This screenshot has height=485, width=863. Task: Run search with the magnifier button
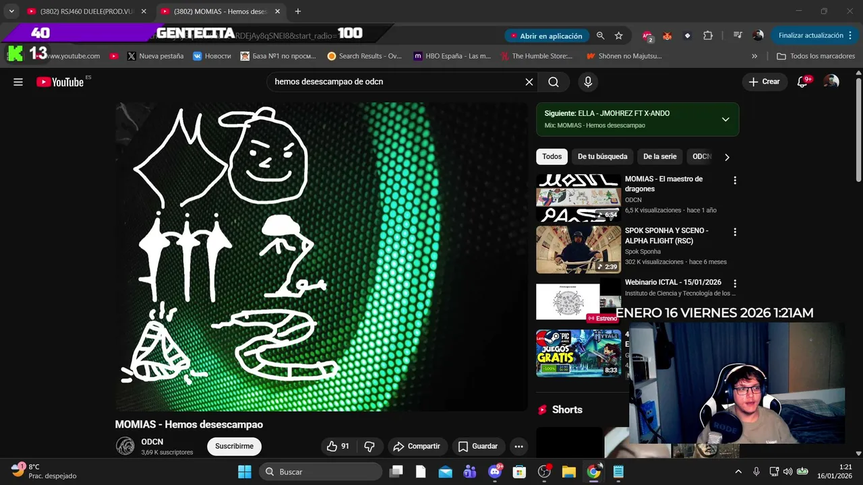point(554,82)
